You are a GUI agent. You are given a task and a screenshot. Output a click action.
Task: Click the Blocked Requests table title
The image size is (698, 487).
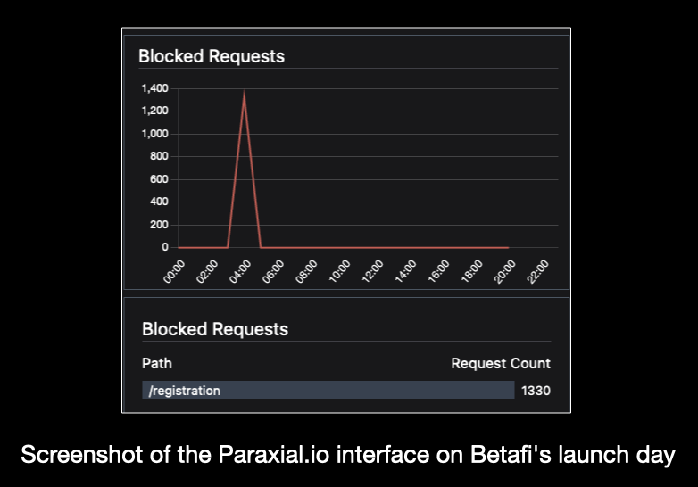pyautogui.click(x=215, y=329)
